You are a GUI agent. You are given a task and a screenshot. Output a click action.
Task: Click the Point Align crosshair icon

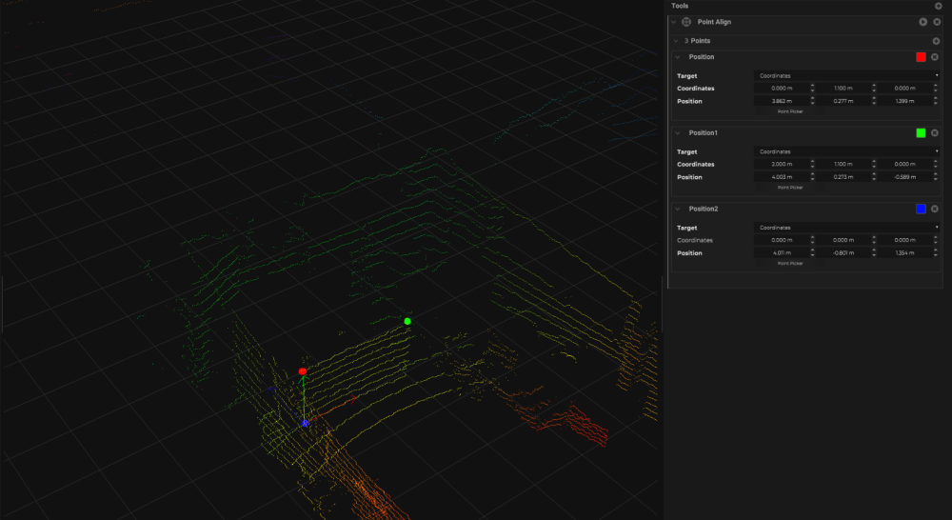coord(686,22)
